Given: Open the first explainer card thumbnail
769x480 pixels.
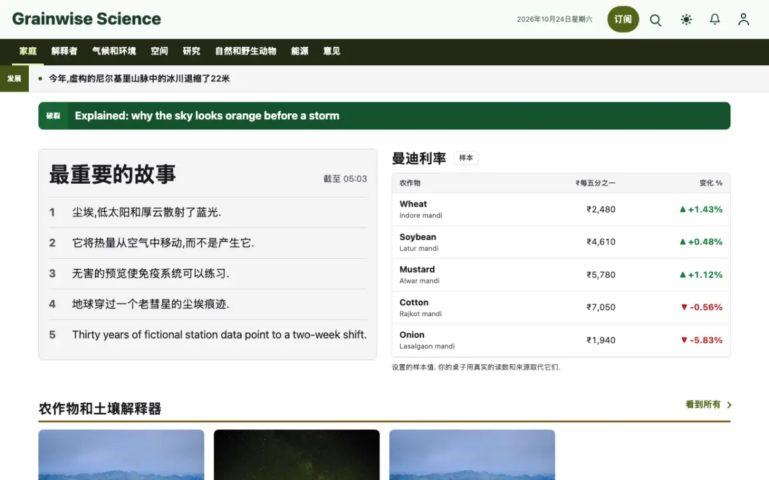Looking at the screenshot, I should tap(121, 454).
